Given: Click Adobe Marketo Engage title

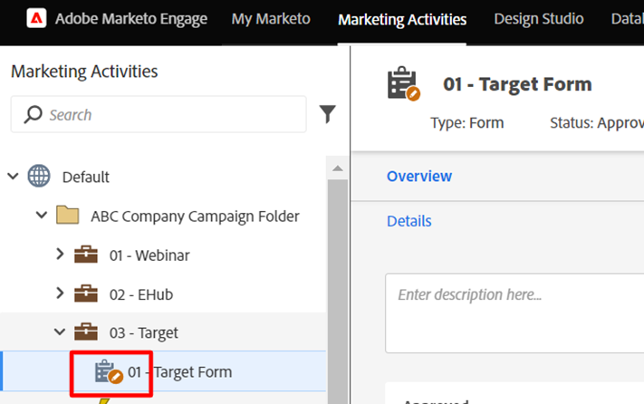Looking at the screenshot, I should (x=131, y=19).
